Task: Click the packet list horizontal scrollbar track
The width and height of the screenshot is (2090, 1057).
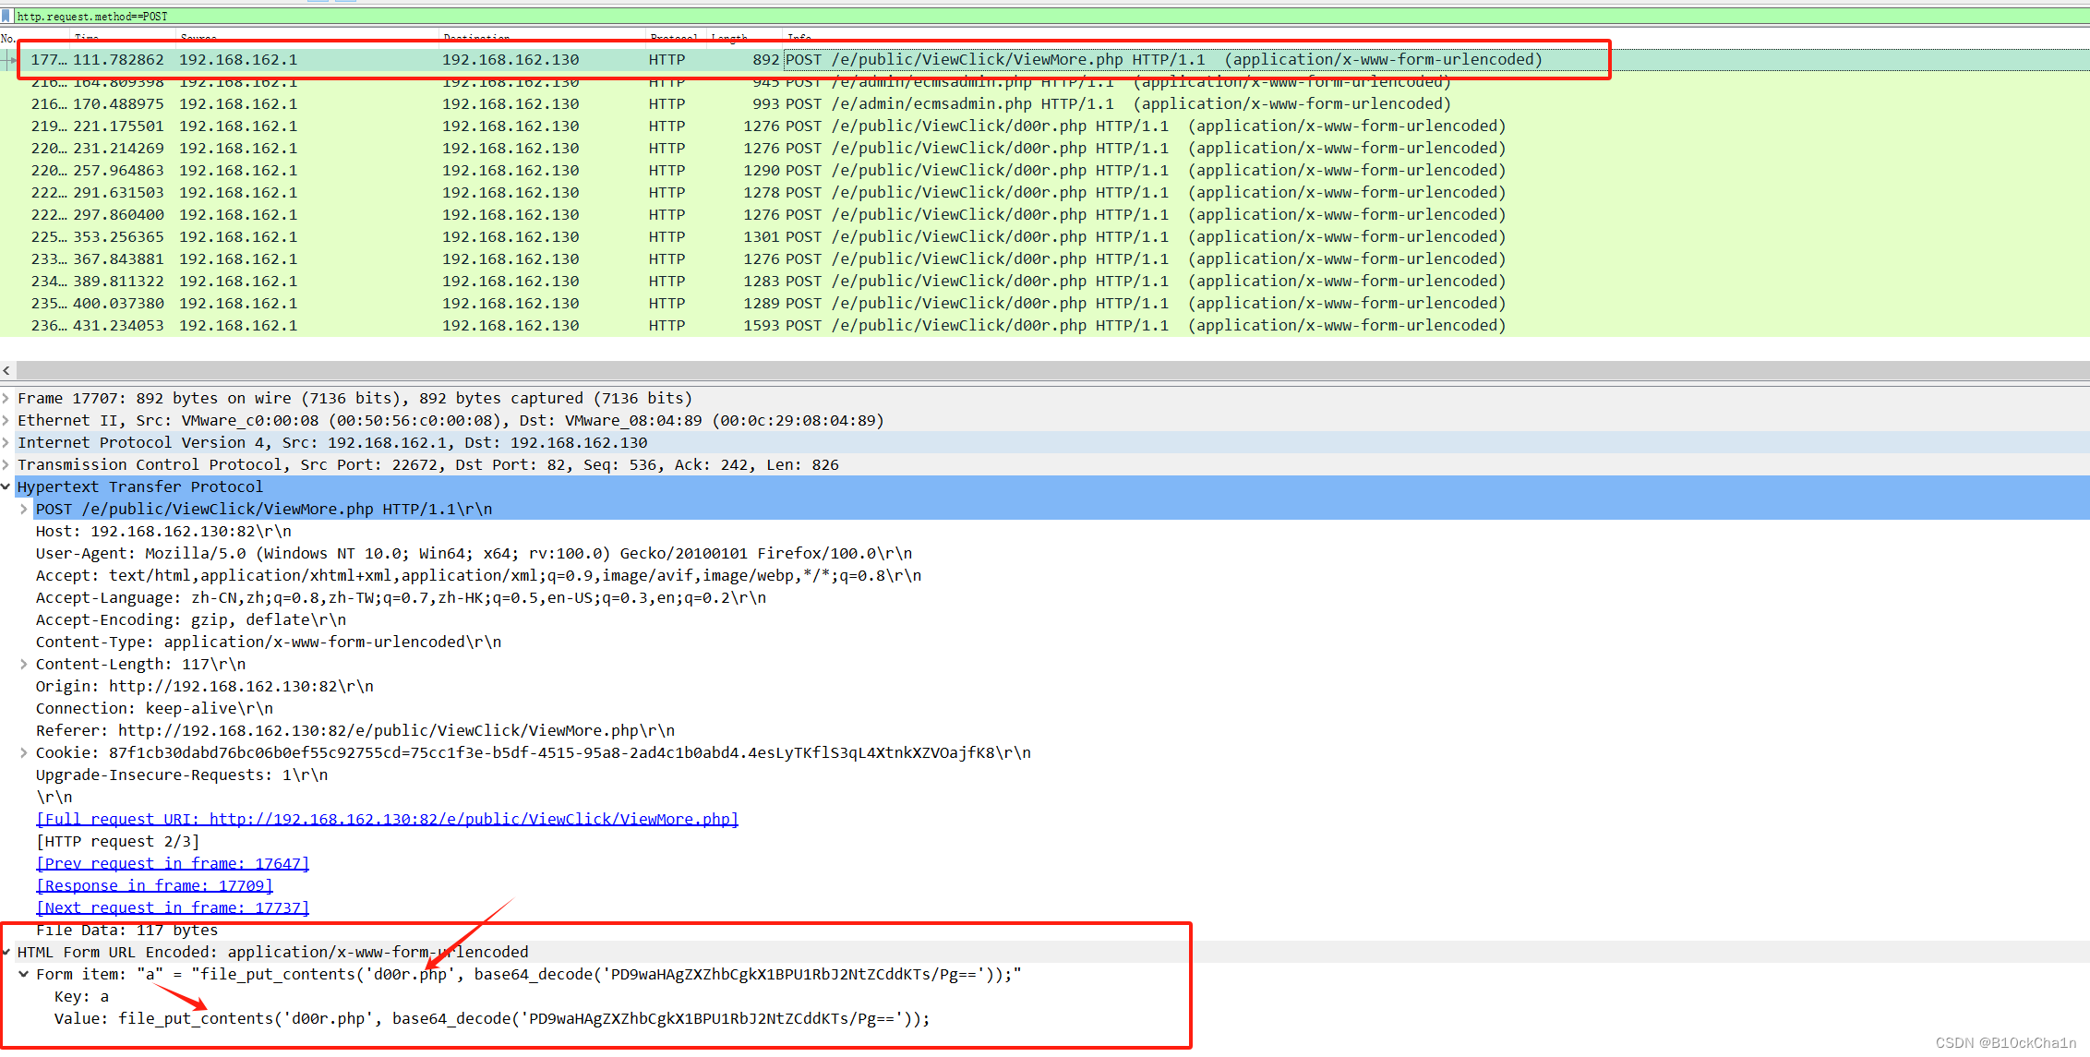Action: (1015, 370)
